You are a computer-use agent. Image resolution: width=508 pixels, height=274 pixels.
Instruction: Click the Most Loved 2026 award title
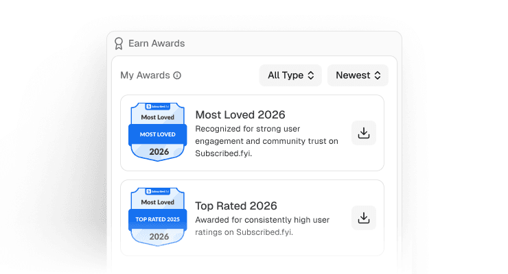point(240,114)
